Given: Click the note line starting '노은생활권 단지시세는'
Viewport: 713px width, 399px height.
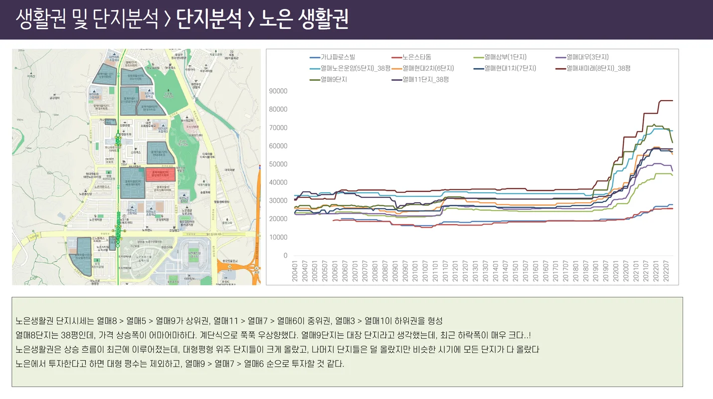Looking at the screenshot, I should coord(229,320).
